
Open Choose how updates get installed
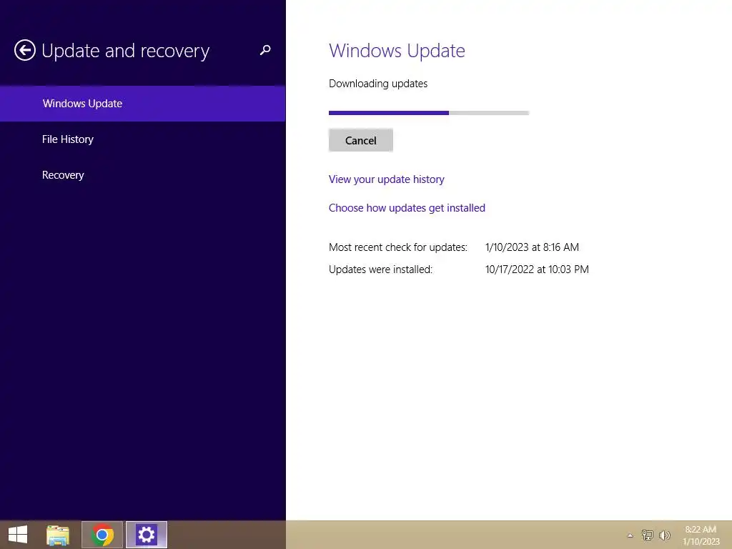(x=407, y=208)
